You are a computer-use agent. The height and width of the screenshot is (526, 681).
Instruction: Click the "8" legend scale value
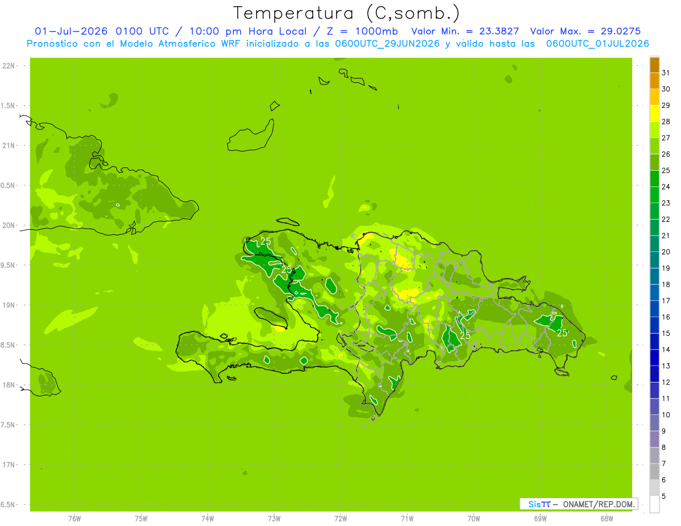(664, 448)
